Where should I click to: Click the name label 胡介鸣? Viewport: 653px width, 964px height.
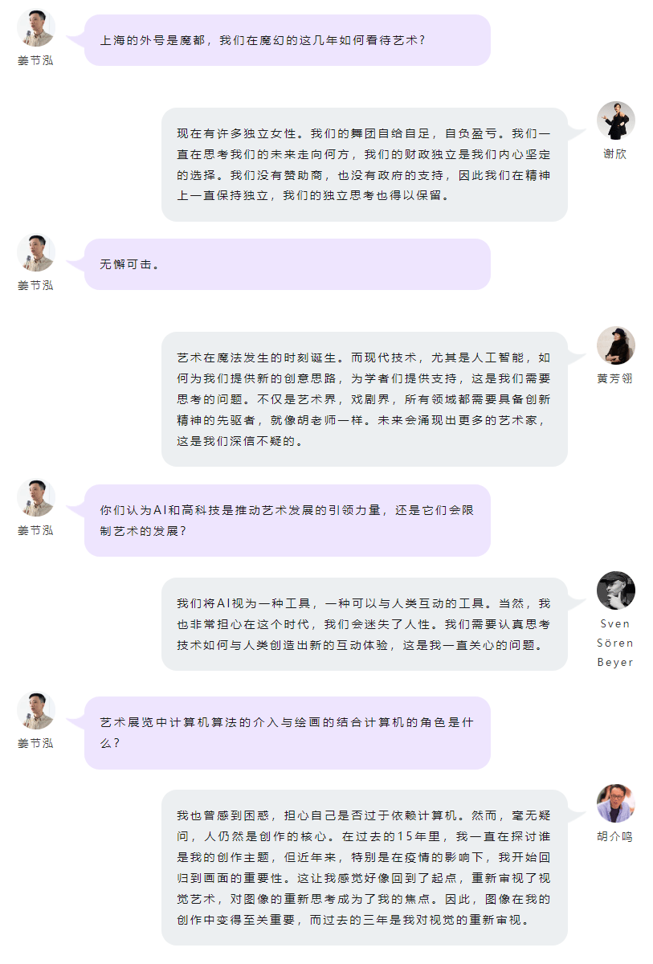pos(615,835)
